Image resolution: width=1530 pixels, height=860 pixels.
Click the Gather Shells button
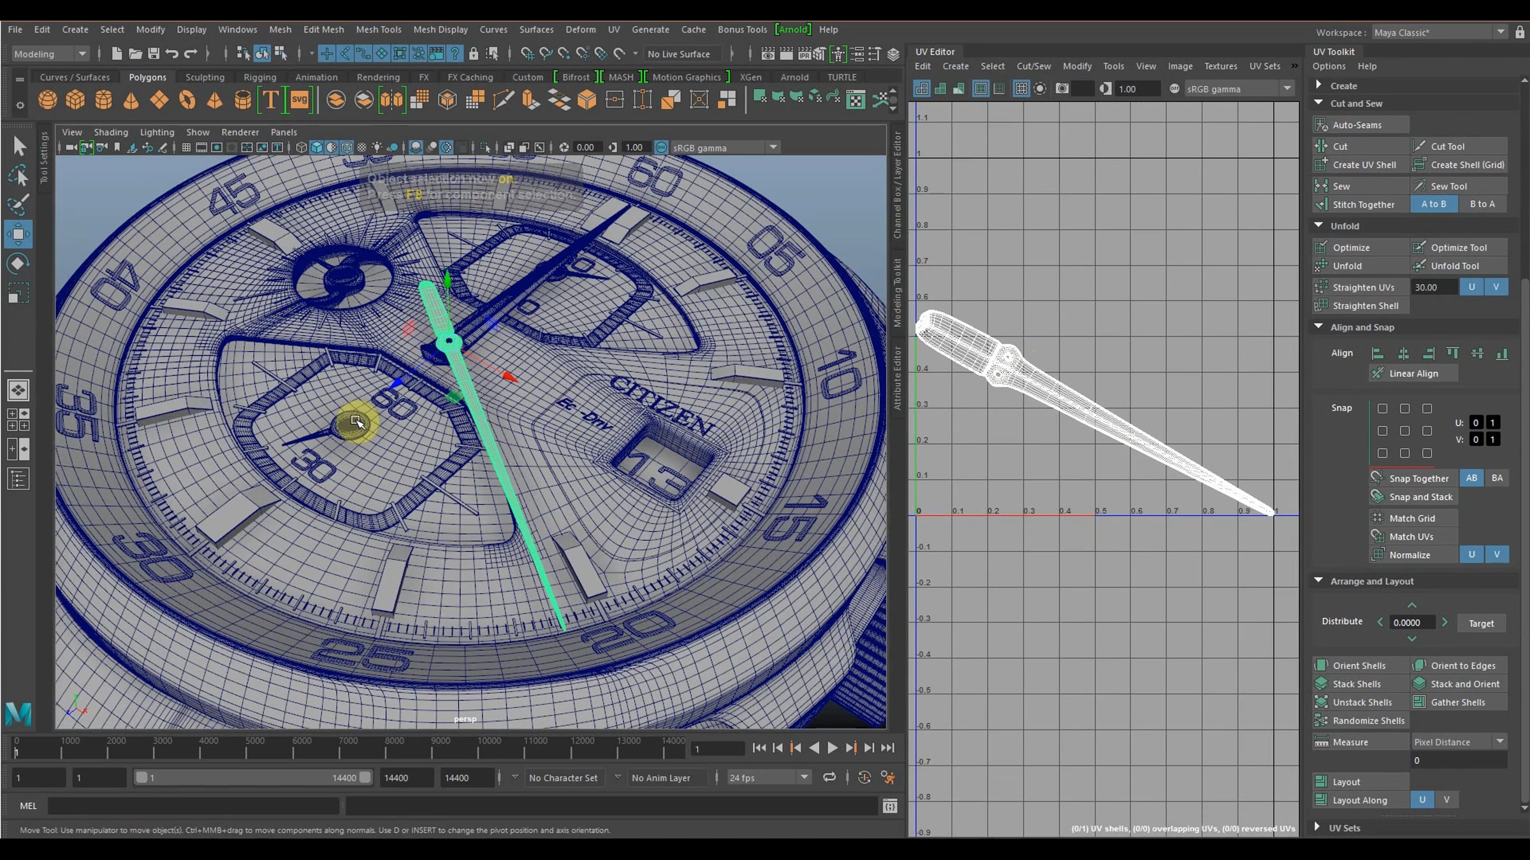pyautogui.click(x=1459, y=702)
